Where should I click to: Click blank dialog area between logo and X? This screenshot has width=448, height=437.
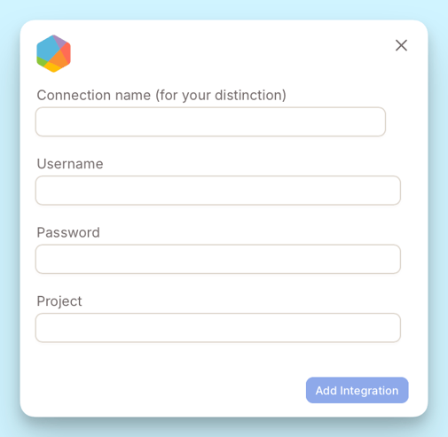pos(231,53)
